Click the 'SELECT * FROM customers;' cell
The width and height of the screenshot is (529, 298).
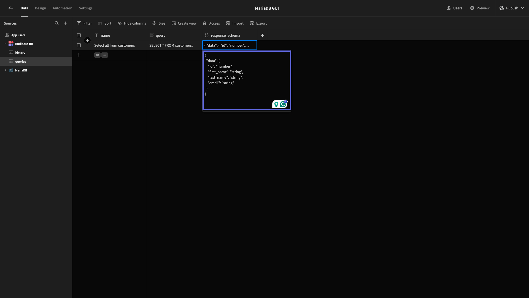(x=174, y=45)
